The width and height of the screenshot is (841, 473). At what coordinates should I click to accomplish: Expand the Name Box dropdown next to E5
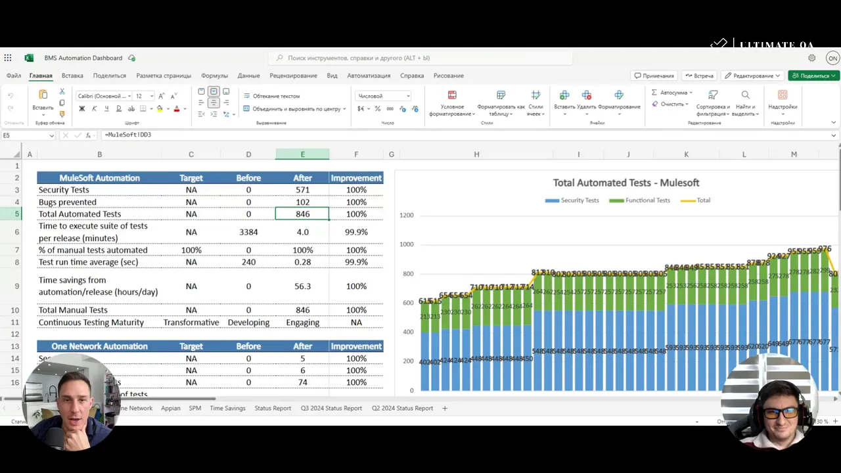51,135
